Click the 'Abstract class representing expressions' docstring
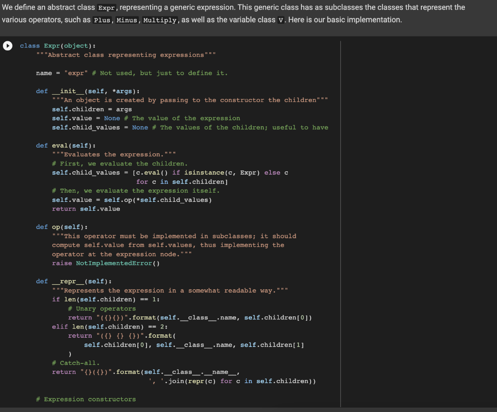Image resolution: width=497 pixels, height=412 pixels. click(126, 55)
